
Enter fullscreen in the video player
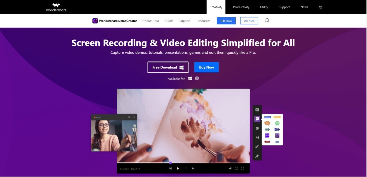(242, 169)
